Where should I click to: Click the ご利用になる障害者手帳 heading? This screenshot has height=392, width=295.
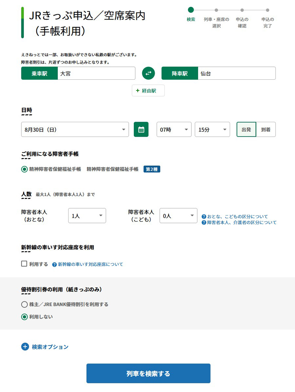coord(50,154)
